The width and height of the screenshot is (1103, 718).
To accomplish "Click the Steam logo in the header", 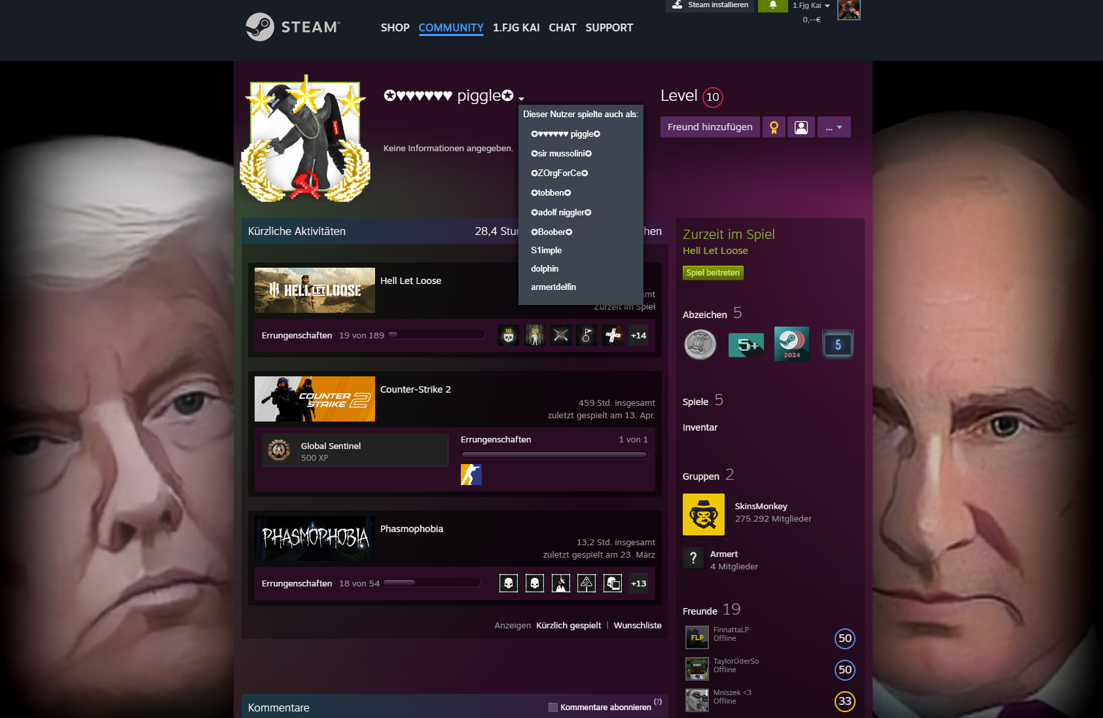I will pos(293,27).
